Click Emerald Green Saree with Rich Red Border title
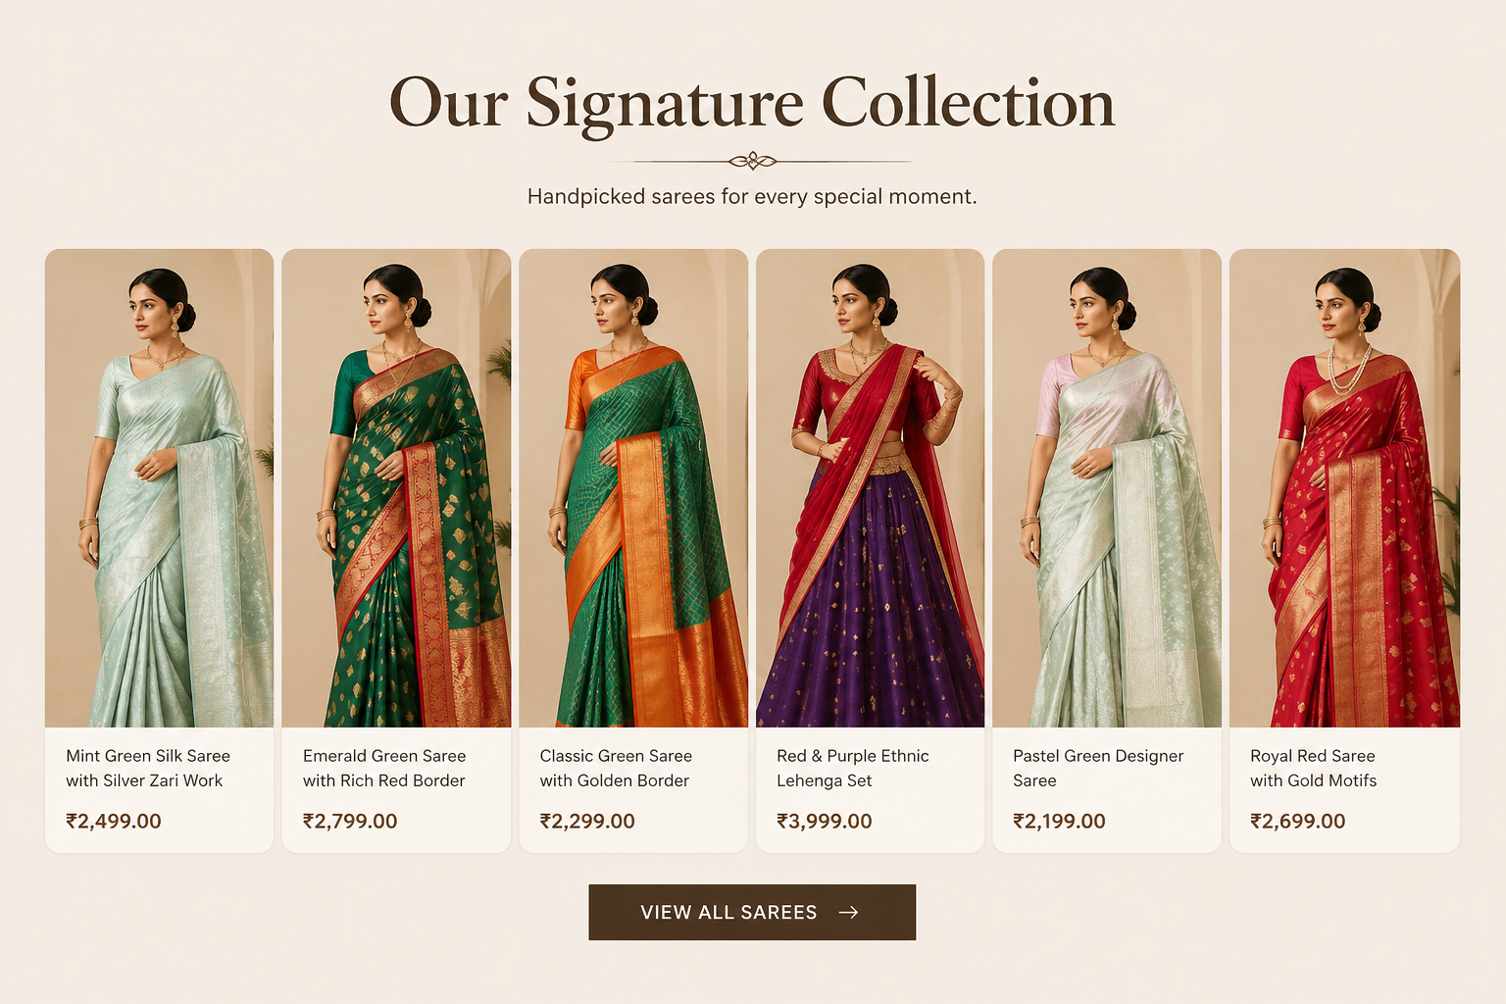This screenshot has height=1004, width=1506. 384,768
